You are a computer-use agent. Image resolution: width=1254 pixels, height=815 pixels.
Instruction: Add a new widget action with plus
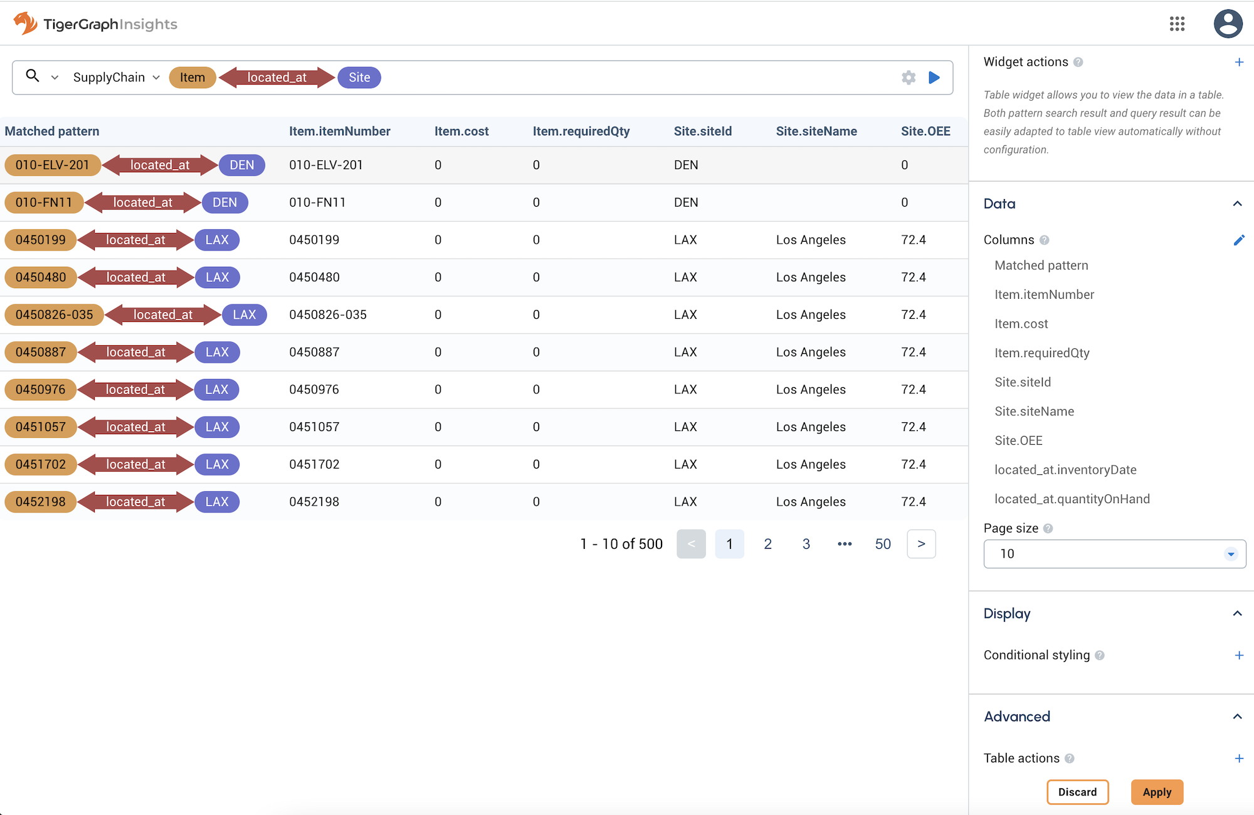(x=1240, y=62)
